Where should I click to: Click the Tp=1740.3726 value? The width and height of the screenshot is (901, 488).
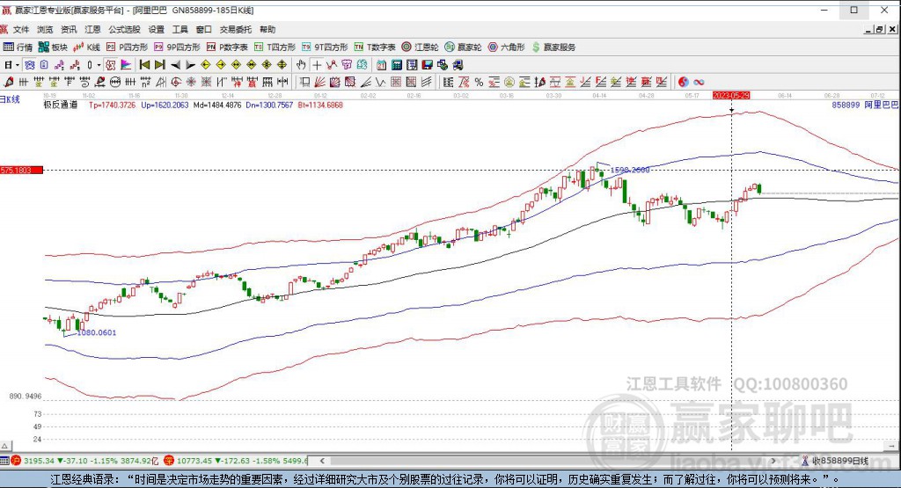click(112, 105)
